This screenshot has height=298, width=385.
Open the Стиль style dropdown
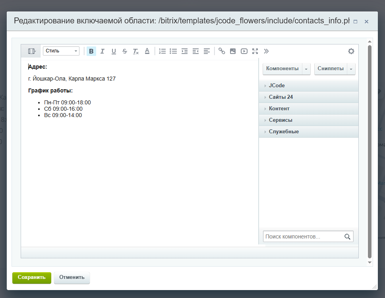[x=61, y=51]
